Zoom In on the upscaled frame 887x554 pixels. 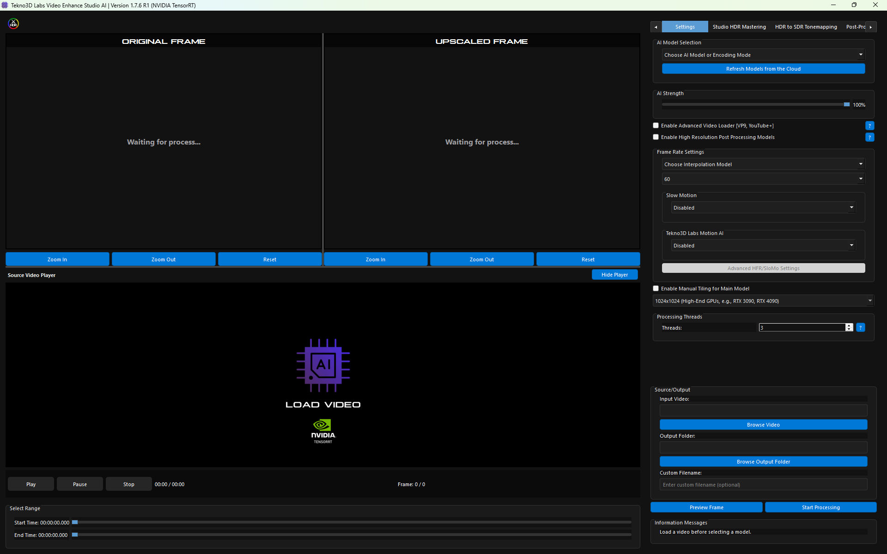coord(376,259)
